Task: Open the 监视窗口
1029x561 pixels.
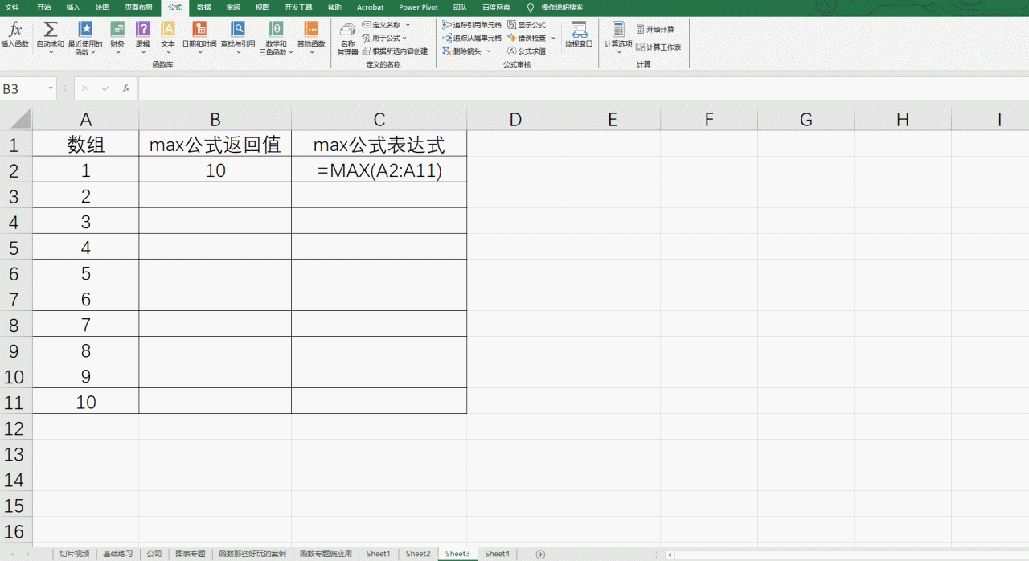Action: (x=579, y=35)
